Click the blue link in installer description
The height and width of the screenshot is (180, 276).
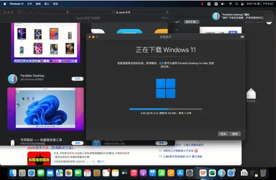pyautogui.click(x=162, y=63)
